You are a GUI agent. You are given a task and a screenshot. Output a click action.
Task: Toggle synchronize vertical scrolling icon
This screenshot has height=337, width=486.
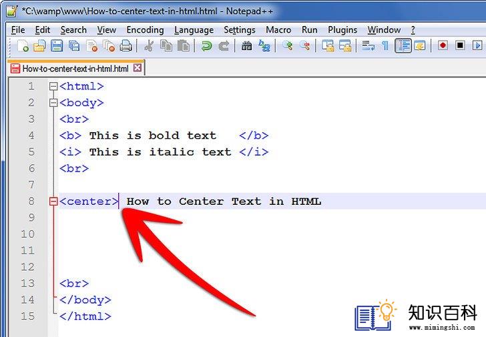tap(328, 46)
